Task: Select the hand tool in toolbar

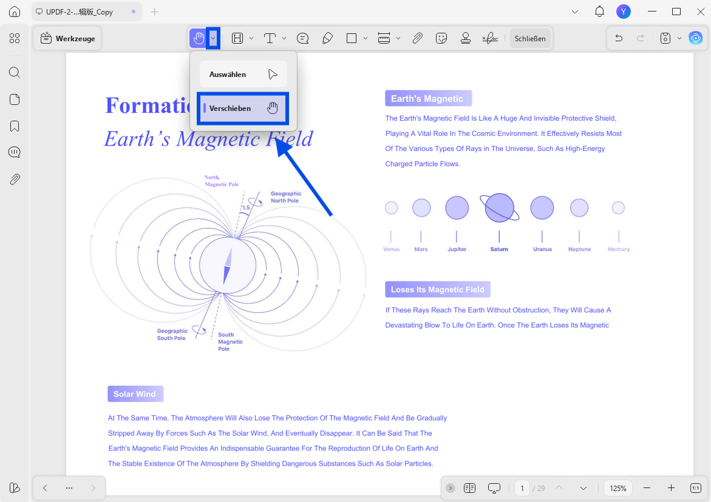Action: (x=198, y=38)
